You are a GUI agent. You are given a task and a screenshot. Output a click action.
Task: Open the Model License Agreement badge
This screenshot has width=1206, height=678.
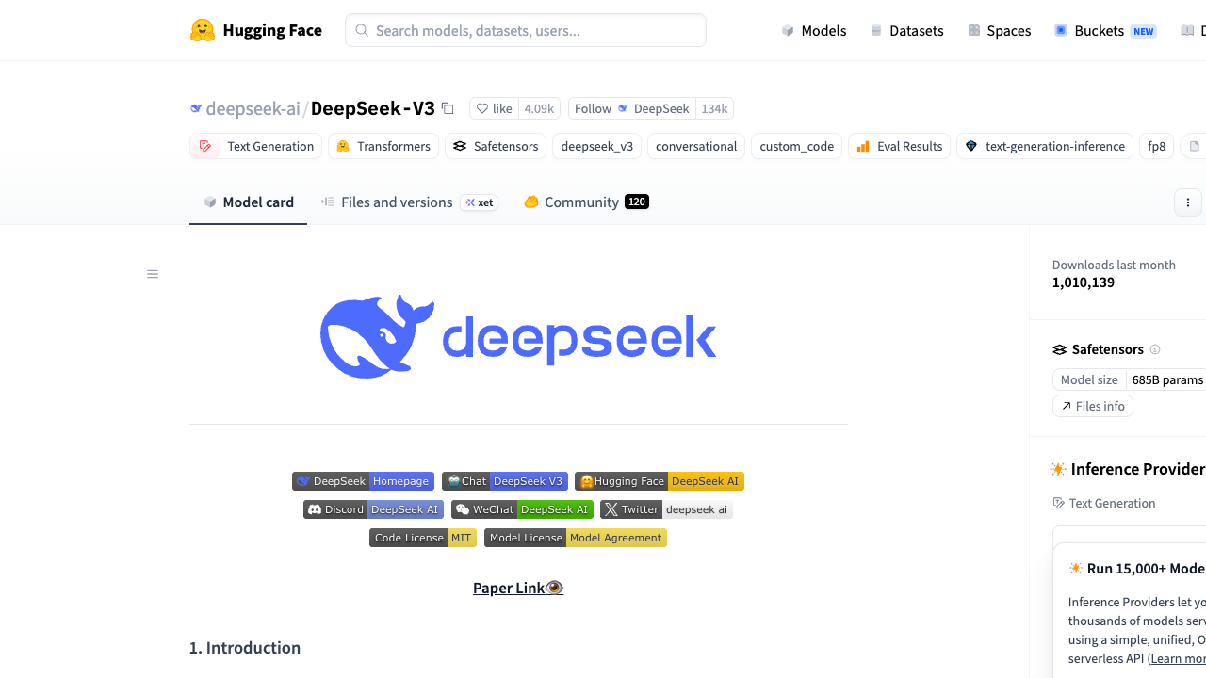576,538
